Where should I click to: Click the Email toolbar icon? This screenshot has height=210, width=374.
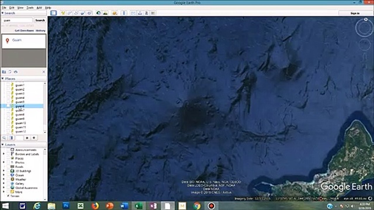coord(133,13)
